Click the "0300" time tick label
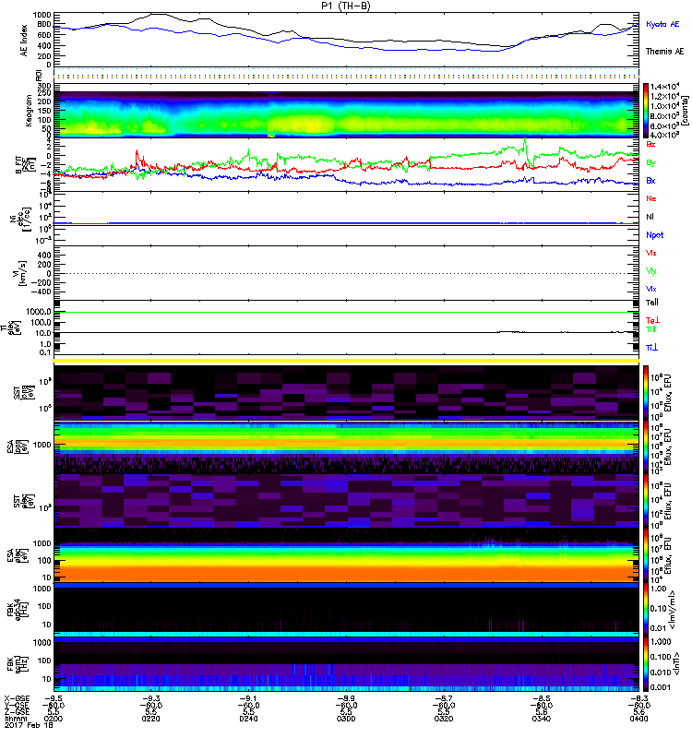The height and width of the screenshot is (738, 692). click(346, 719)
